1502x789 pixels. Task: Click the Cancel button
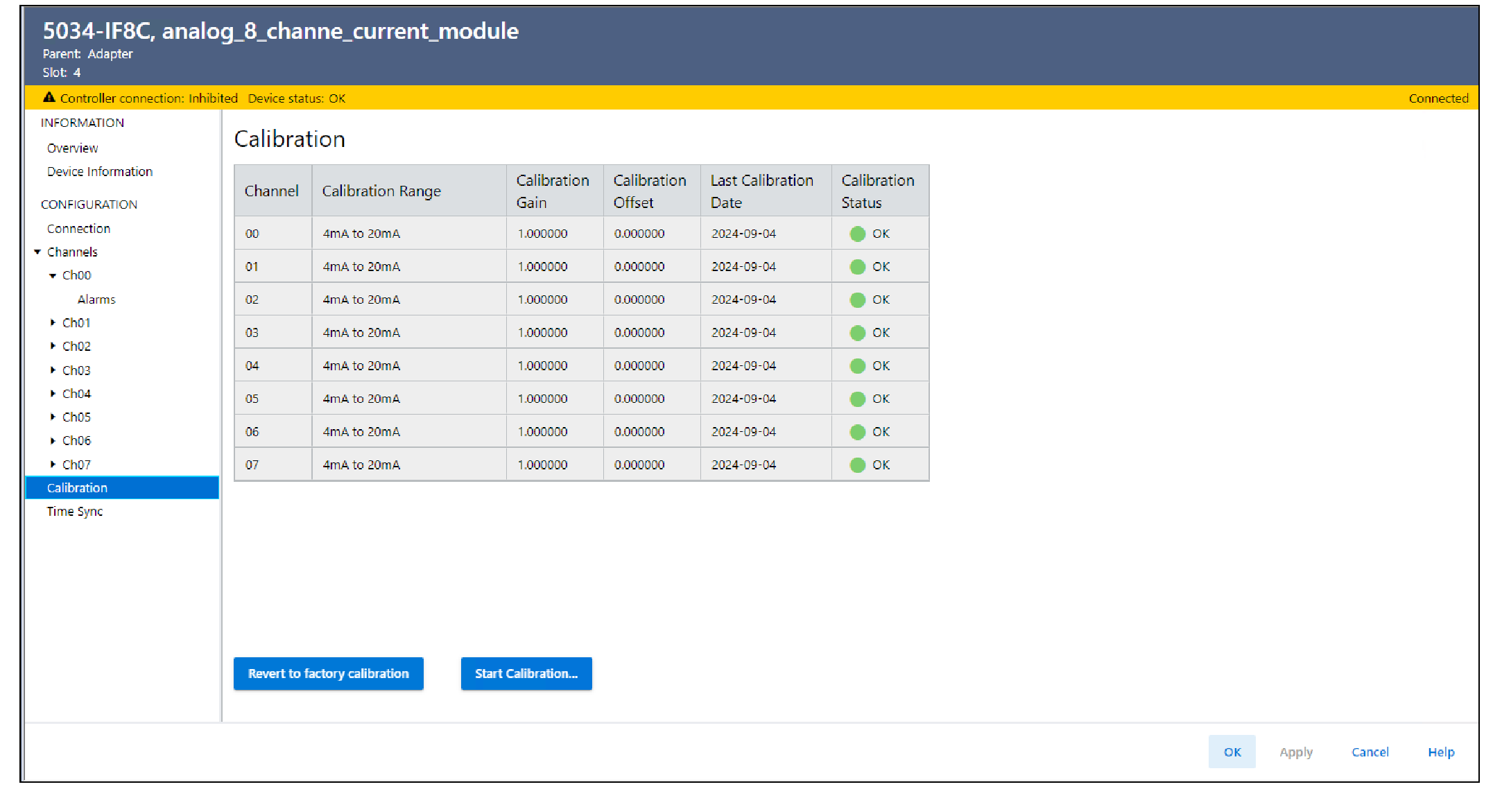coord(1370,752)
